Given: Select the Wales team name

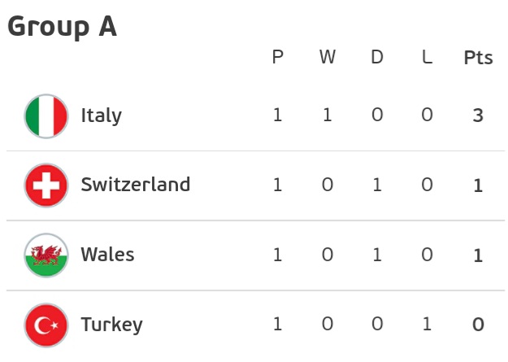Looking at the screenshot, I should [107, 255].
